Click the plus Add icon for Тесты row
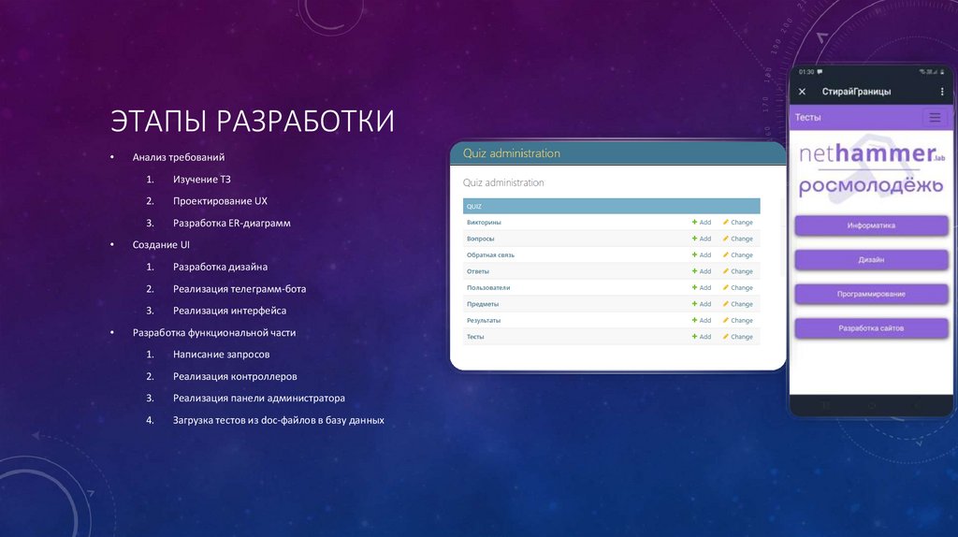 pyautogui.click(x=695, y=337)
